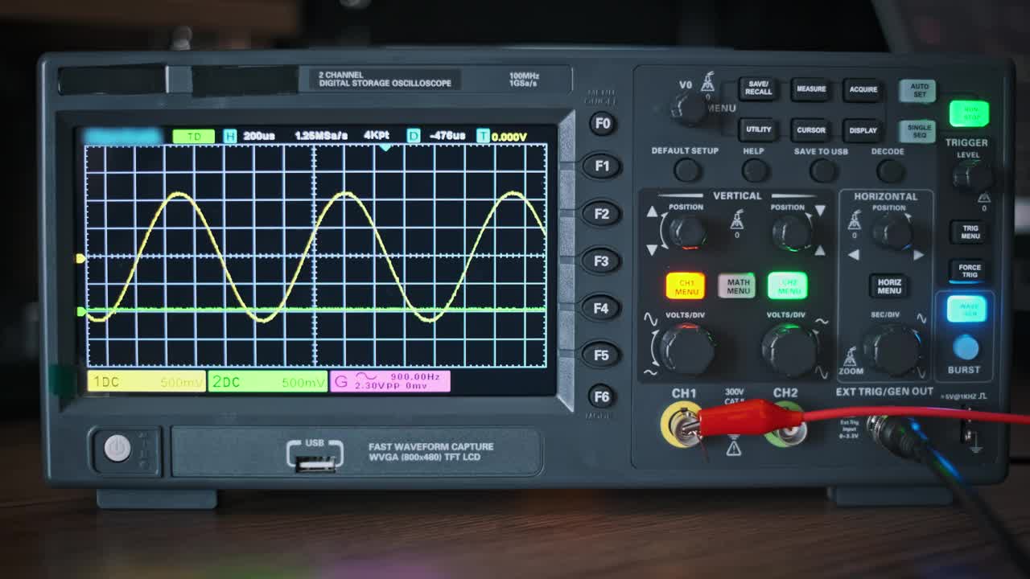Push the F5 softkey button
The width and height of the screenshot is (1030, 579).
coord(601,355)
